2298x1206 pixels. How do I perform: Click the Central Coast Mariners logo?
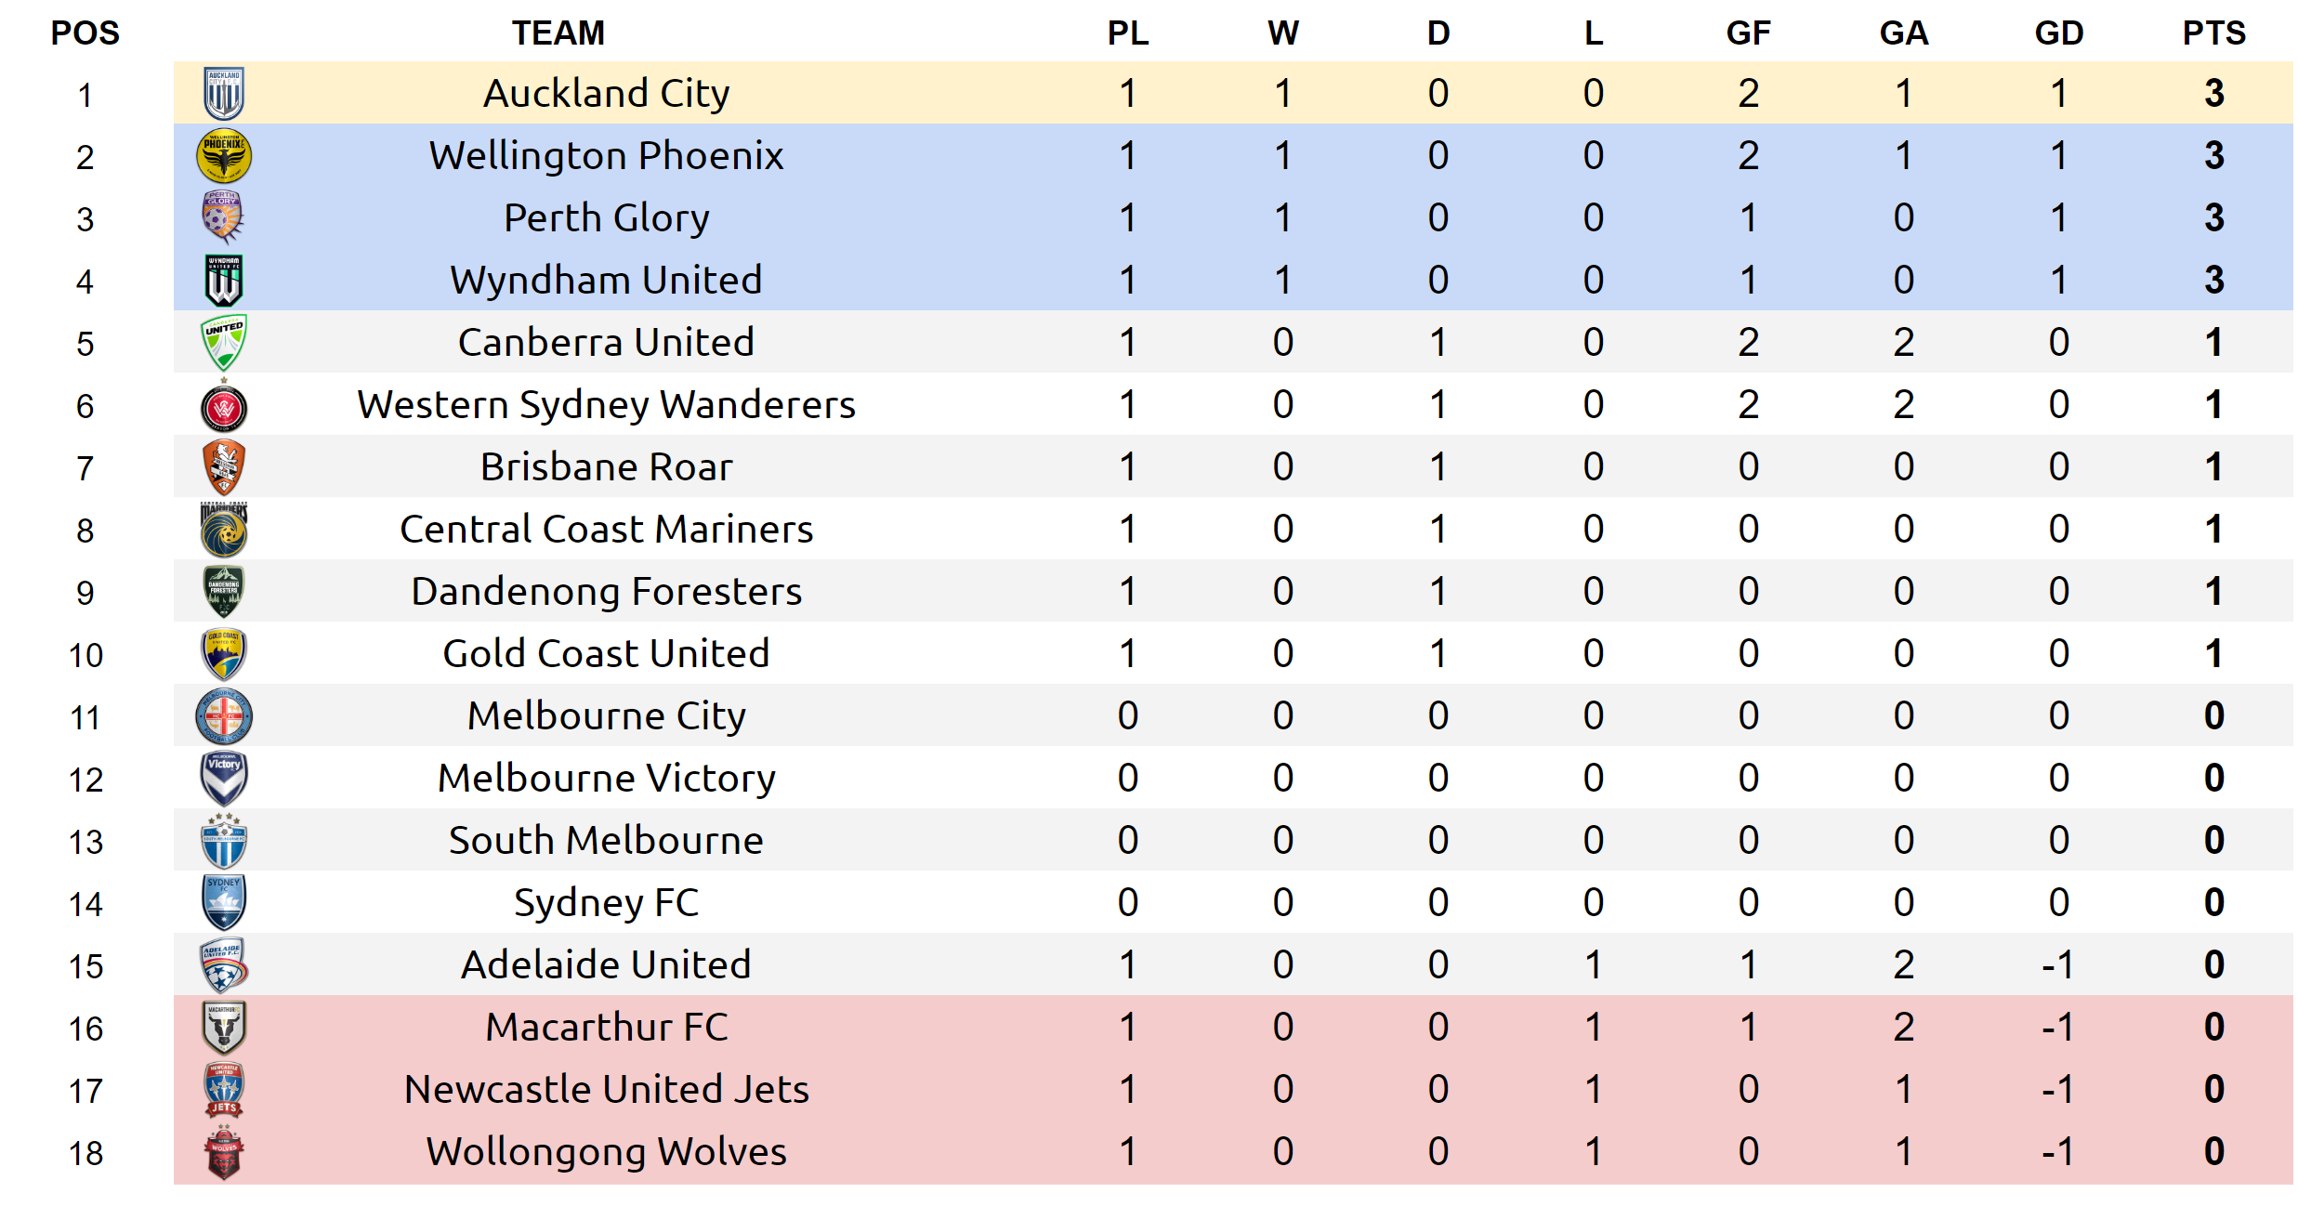pyautogui.click(x=223, y=530)
